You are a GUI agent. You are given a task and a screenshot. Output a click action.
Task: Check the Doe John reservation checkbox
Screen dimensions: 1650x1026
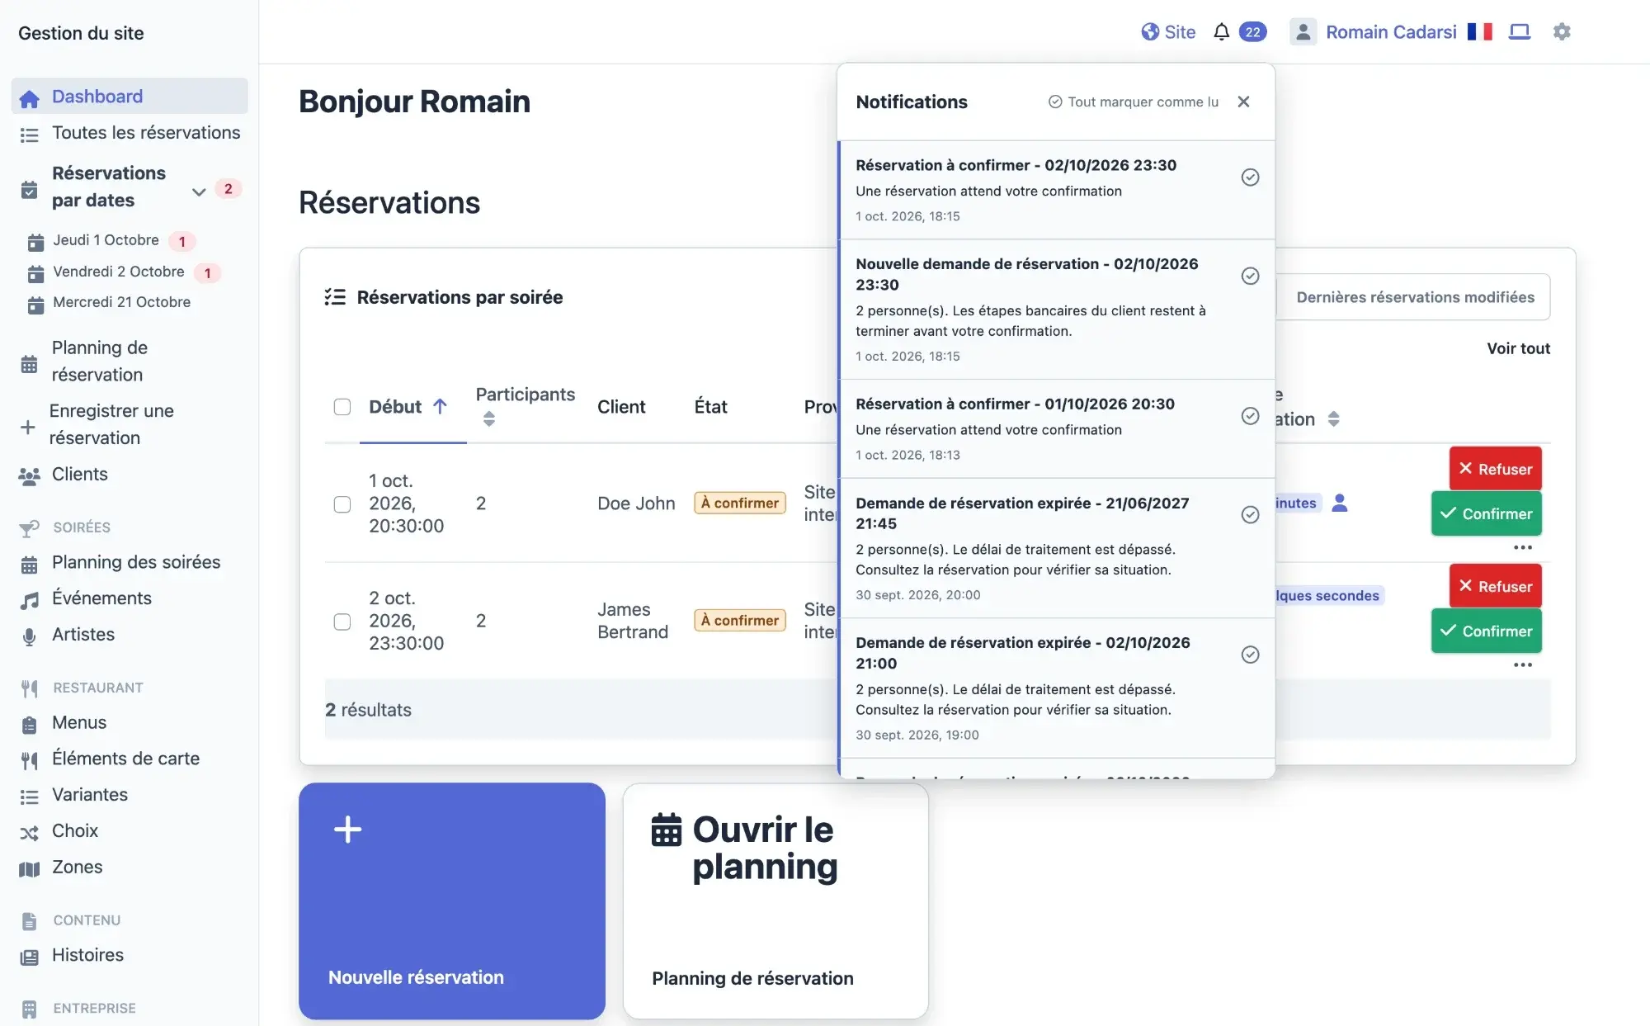coord(342,504)
